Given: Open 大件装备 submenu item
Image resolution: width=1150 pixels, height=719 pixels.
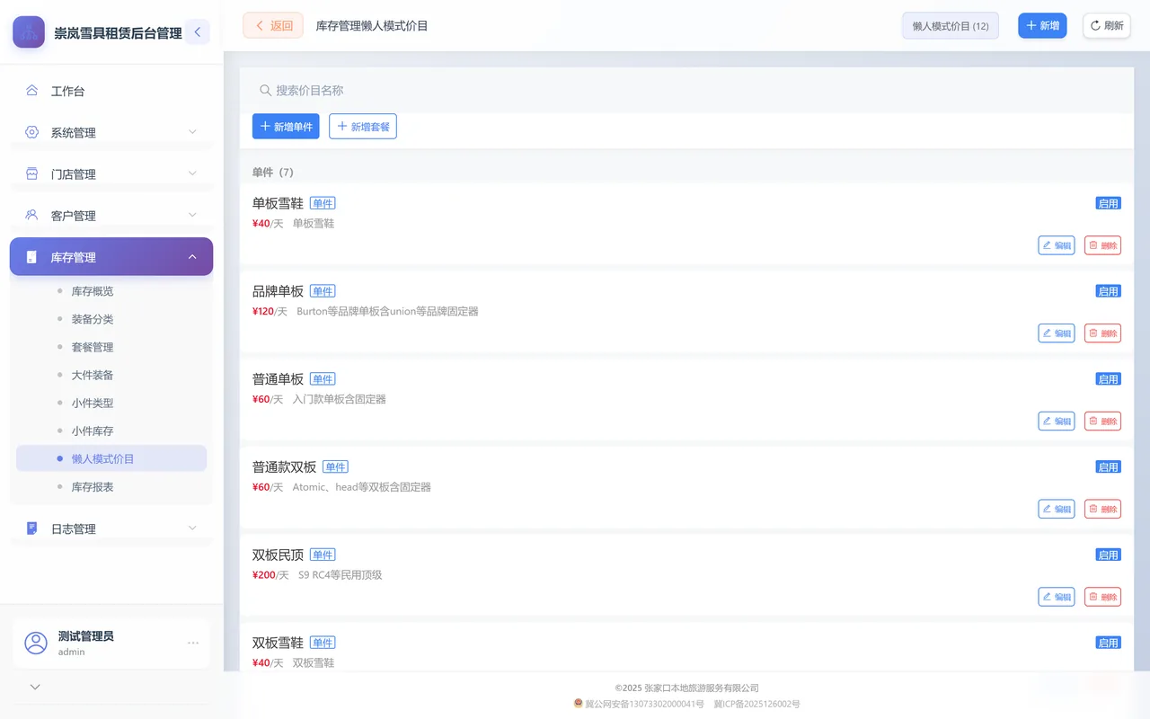Looking at the screenshot, I should point(111,375).
